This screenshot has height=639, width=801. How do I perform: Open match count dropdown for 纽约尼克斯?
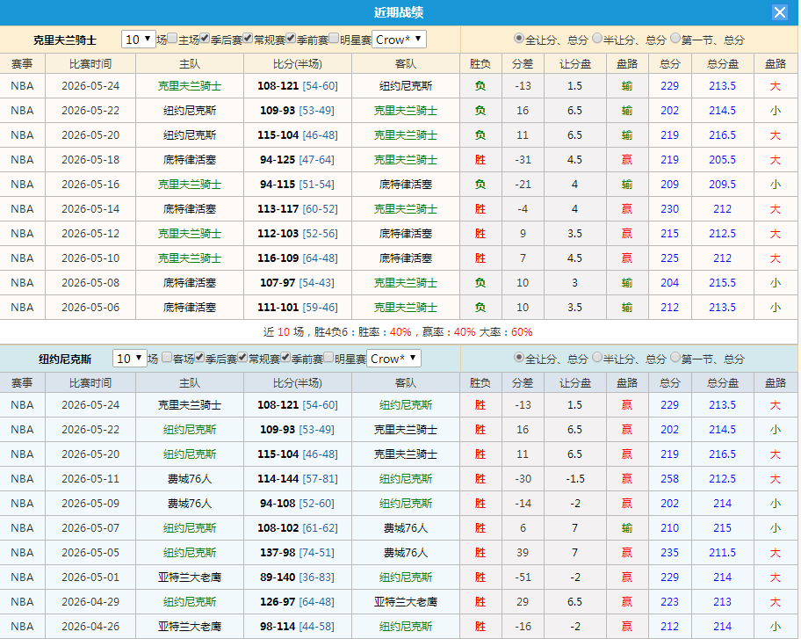pos(130,359)
